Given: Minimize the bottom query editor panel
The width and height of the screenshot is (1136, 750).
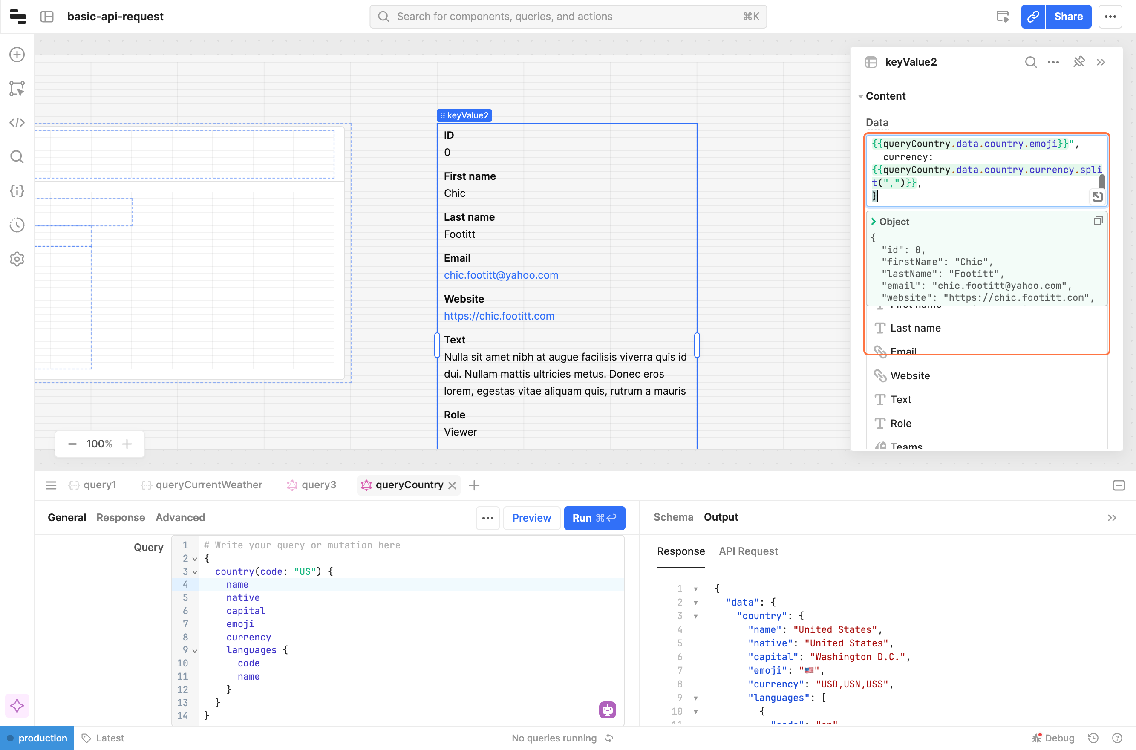Looking at the screenshot, I should click(x=1118, y=485).
